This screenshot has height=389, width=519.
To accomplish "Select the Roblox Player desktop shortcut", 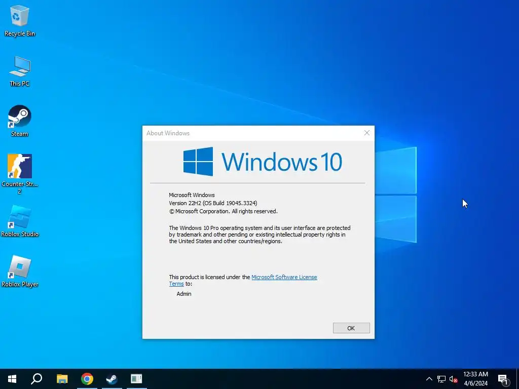I will 20,271.
